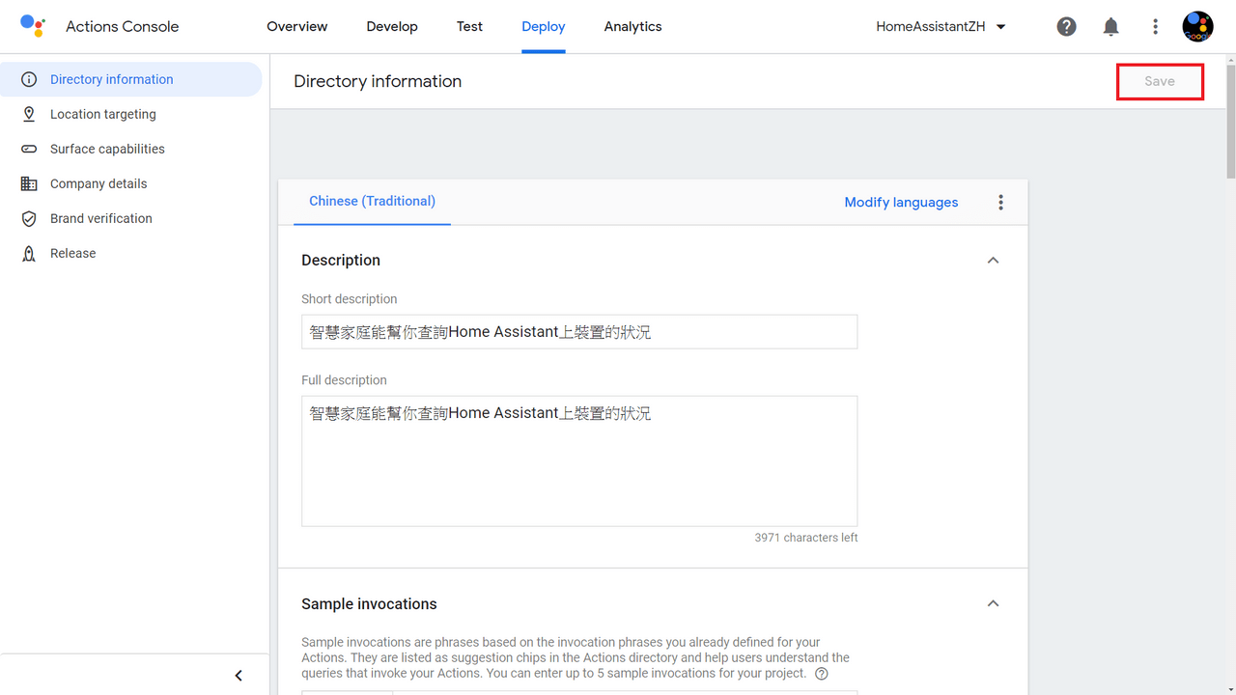The width and height of the screenshot is (1236, 695).
Task: Click the 'Full description' label
Action: [x=344, y=380]
